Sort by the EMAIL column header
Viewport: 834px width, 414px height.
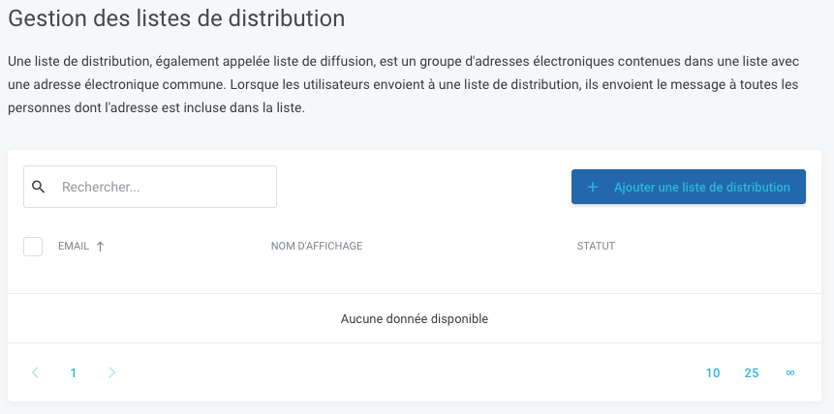coord(74,246)
